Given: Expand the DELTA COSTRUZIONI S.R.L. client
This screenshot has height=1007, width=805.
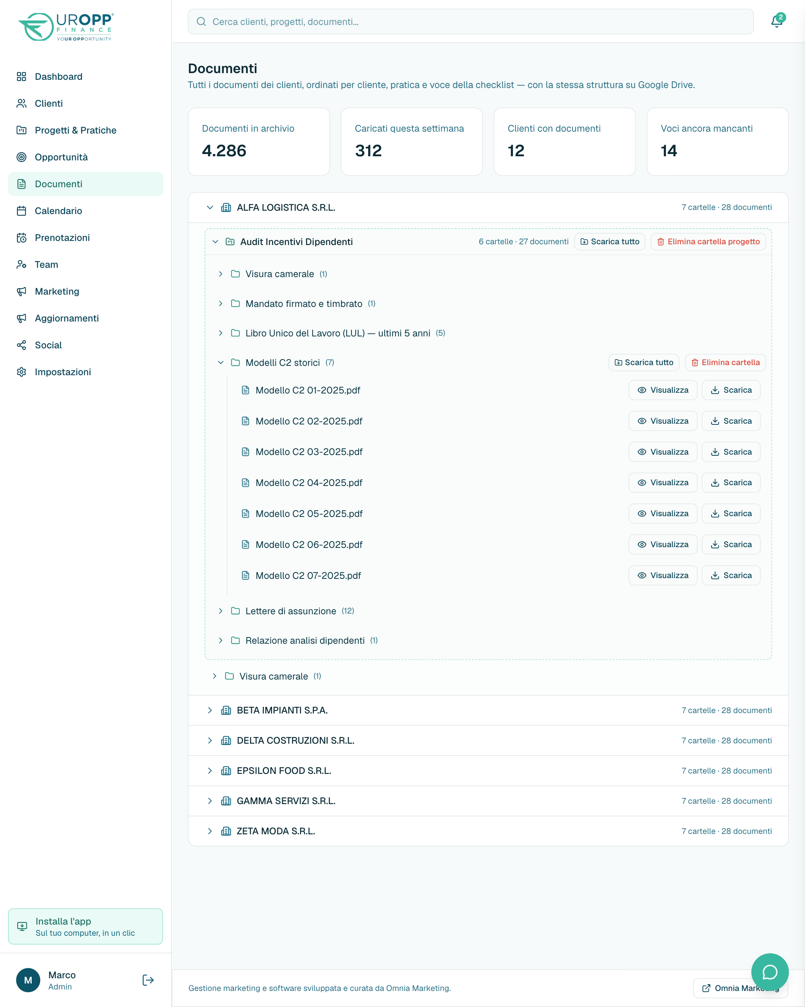Looking at the screenshot, I should [210, 741].
